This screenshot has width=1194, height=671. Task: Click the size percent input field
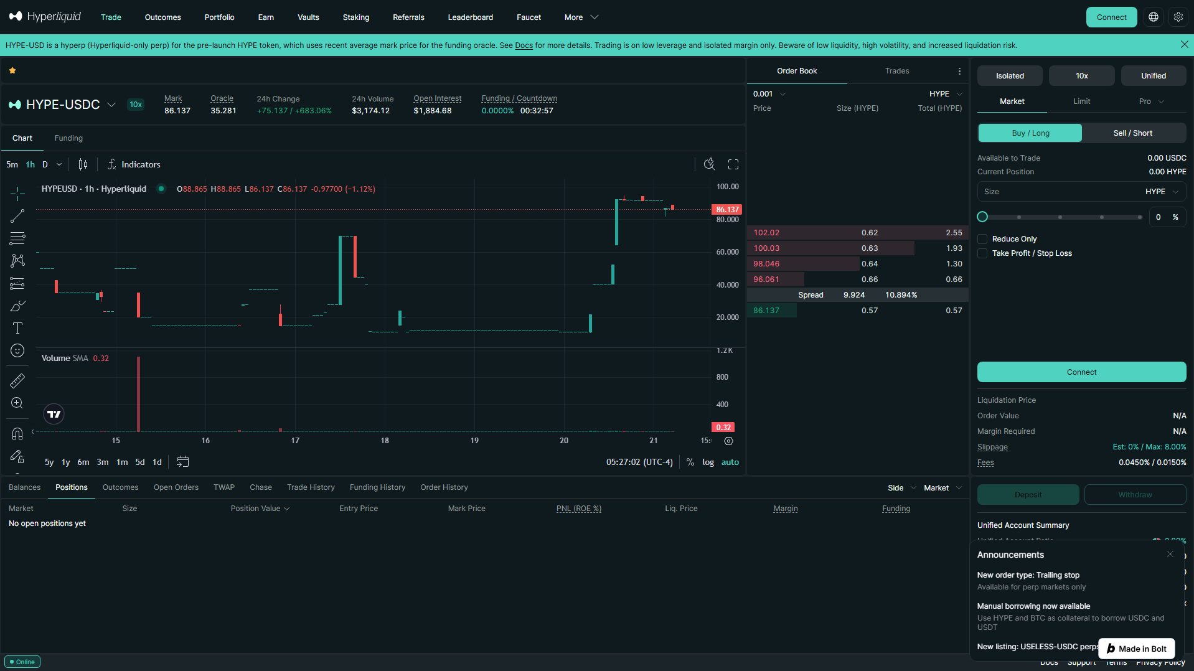(1166, 217)
